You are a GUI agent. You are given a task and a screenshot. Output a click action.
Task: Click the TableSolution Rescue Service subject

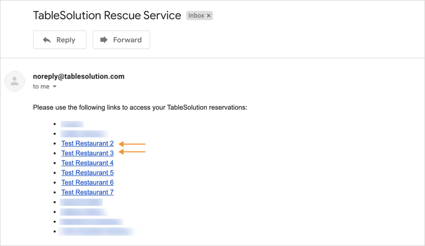107,15
